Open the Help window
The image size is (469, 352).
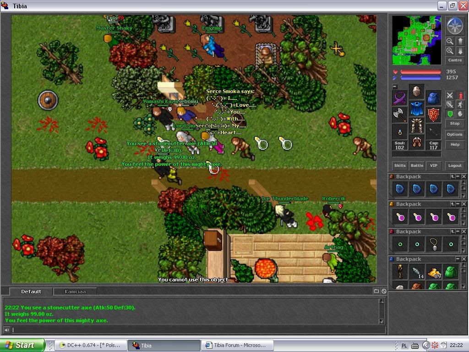click(x=455, y=144)
